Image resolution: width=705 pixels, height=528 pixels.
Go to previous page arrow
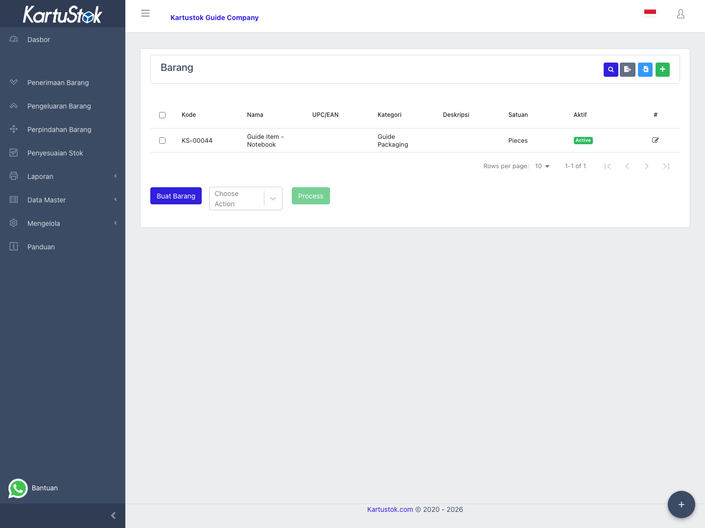point(627,166)
